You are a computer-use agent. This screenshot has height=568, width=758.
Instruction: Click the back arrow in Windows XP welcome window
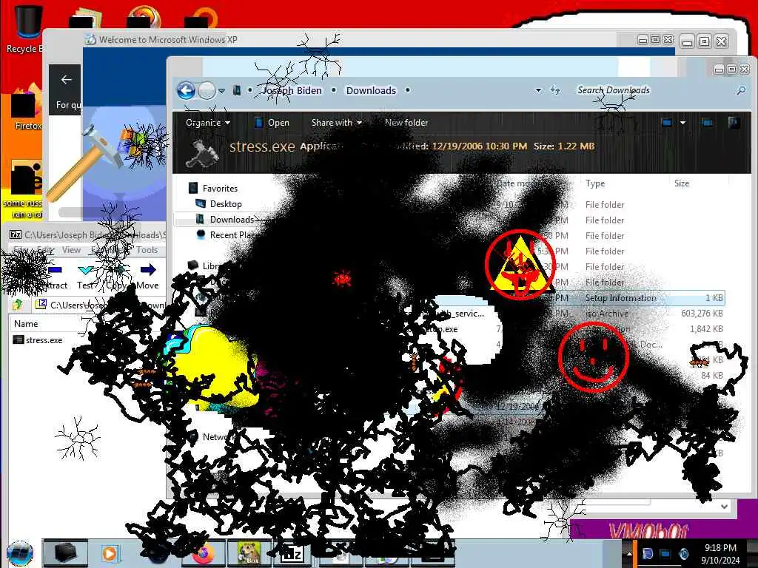(66, 80)
